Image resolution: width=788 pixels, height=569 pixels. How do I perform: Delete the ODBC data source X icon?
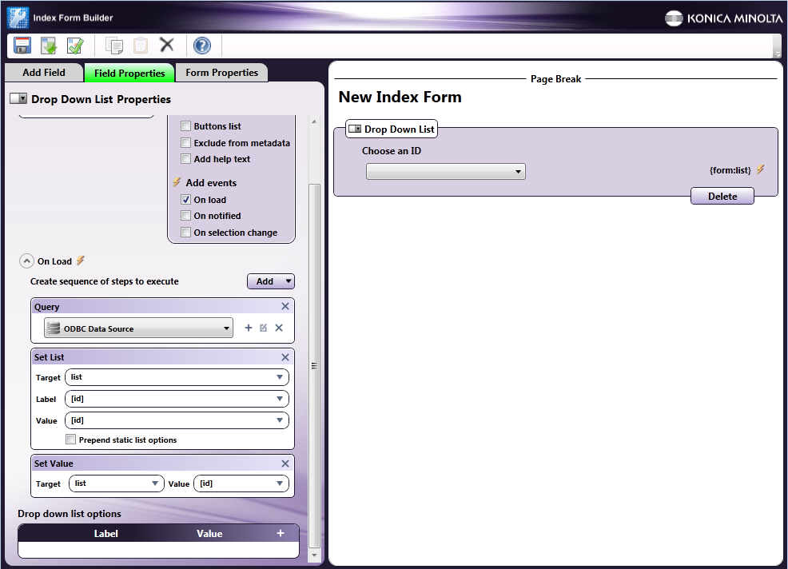coord(279,328)
